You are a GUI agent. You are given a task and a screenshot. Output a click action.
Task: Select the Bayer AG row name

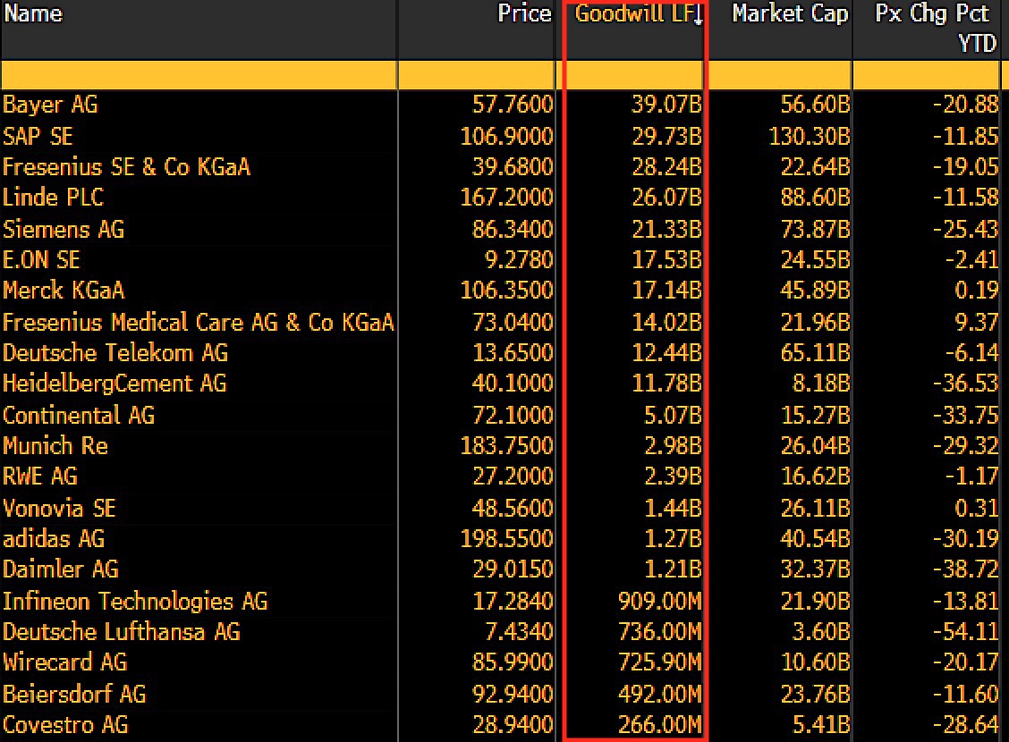click(x=50, y=105)
